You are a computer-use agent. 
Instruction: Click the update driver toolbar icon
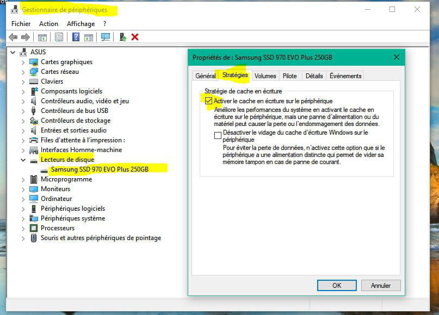(x=122, y=37)
